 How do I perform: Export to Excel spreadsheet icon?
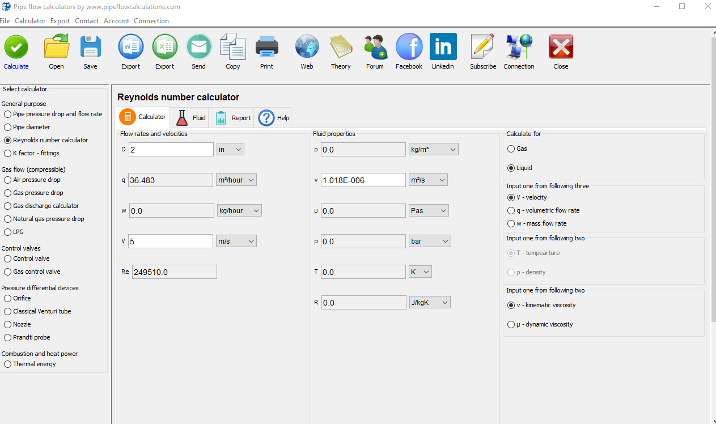(x=164, y=48)
